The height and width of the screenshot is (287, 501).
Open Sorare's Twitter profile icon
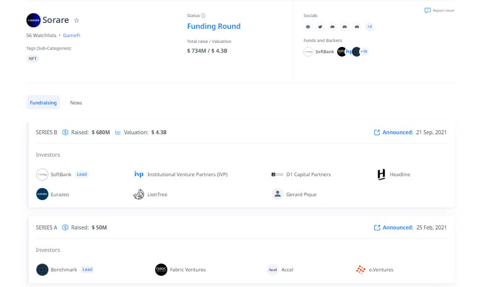pos(320,27)
